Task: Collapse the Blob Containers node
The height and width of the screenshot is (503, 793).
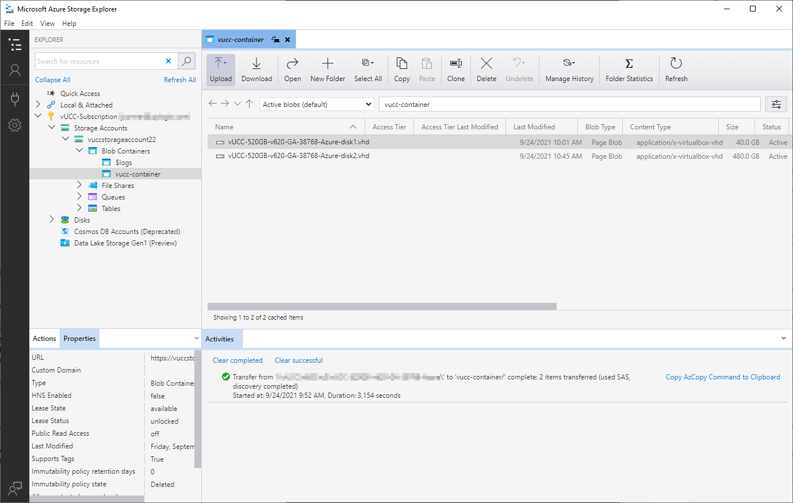Action: coord(79,151)
